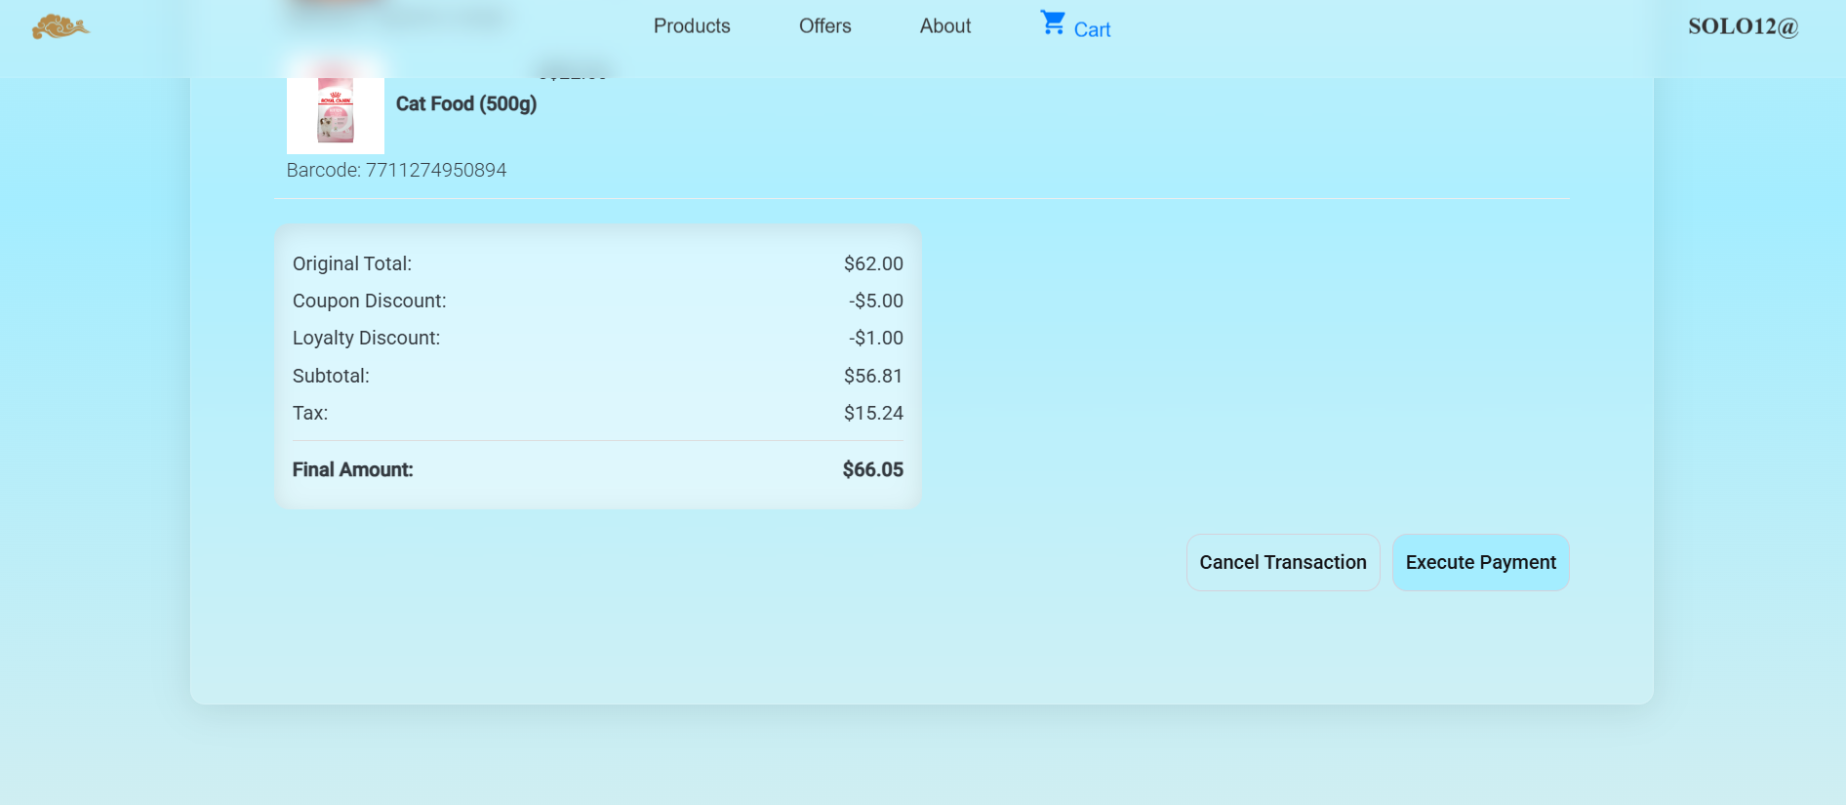Click the final amount $66.05 value
The width and height of the screenshot is (1846, 805).
click(x=872, y=469)
